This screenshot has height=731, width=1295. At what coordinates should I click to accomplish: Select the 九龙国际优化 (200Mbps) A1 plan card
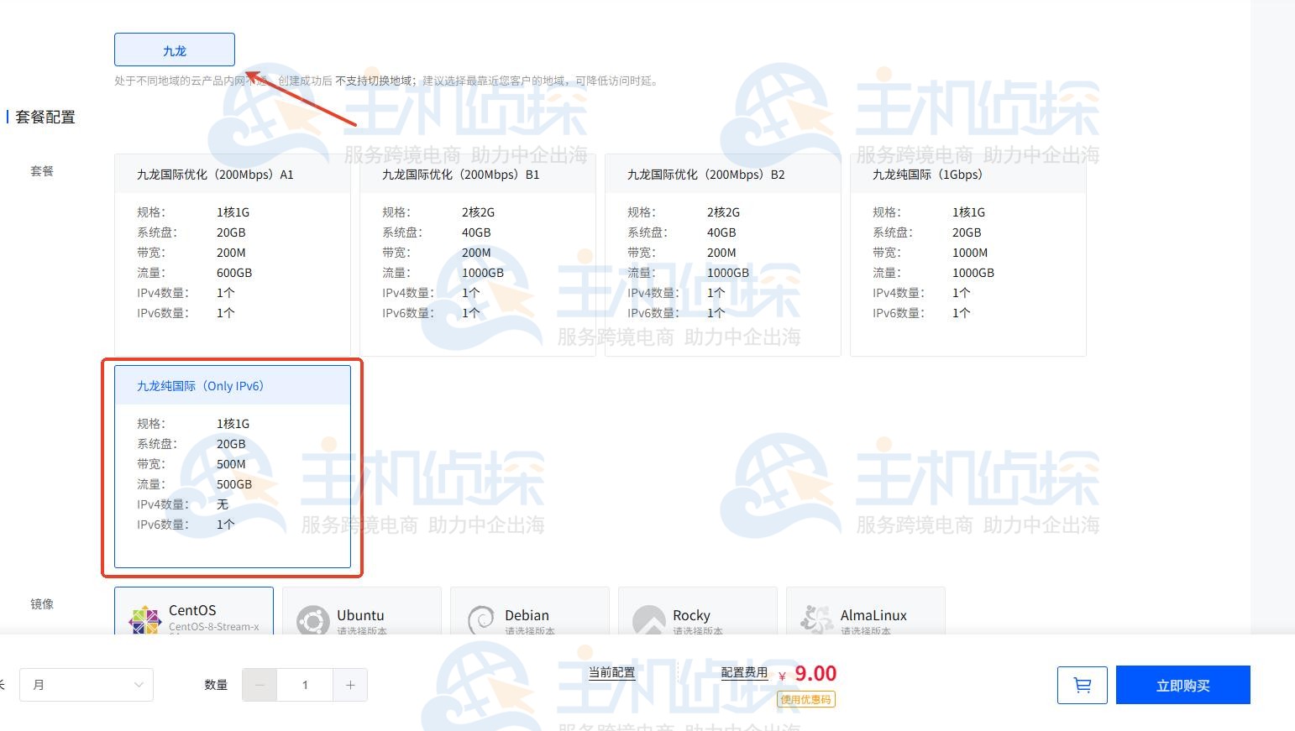tap(232, 252)
